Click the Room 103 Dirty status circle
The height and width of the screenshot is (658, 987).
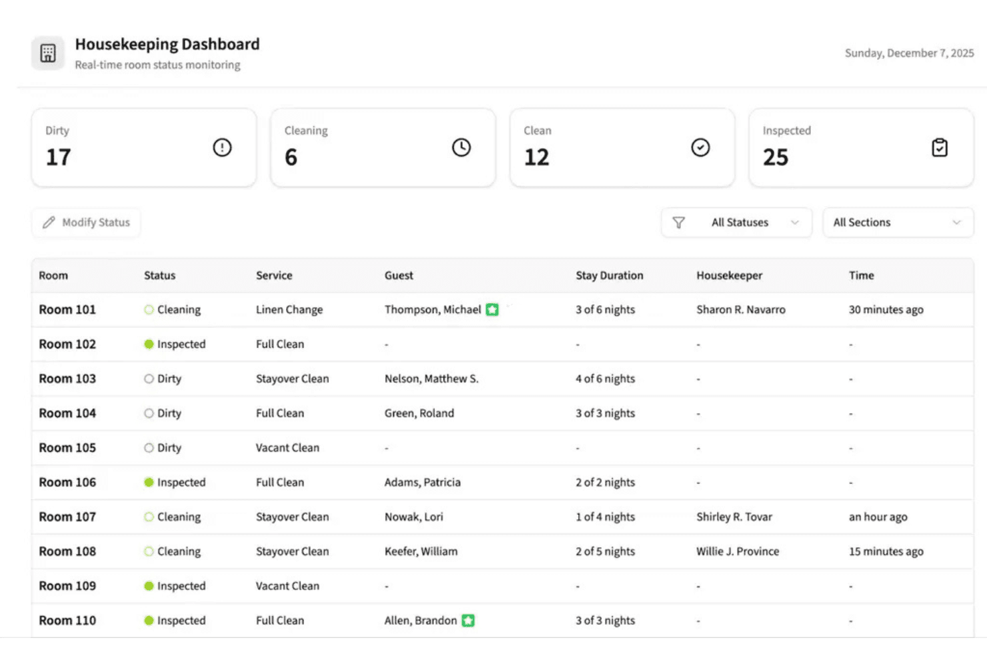[149, 379]
